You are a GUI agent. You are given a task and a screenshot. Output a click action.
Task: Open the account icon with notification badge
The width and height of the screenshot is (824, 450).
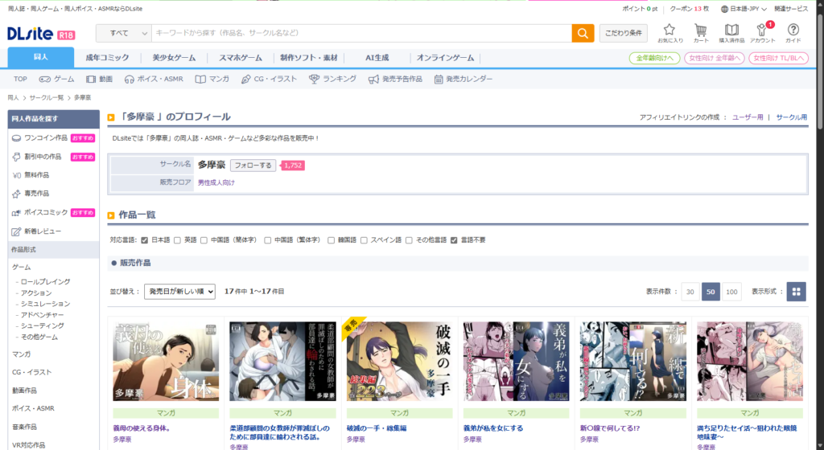tap(762, 32)
